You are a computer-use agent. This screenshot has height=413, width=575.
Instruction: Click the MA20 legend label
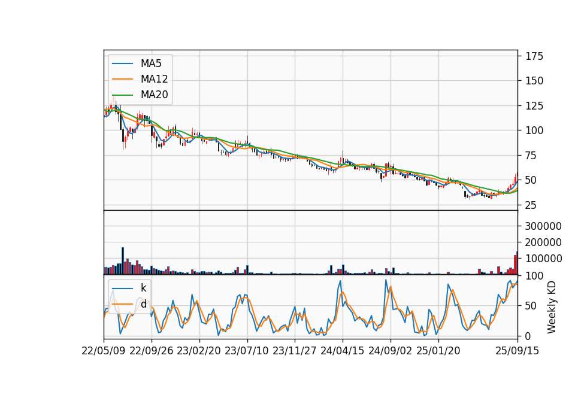tap(154, 95)
